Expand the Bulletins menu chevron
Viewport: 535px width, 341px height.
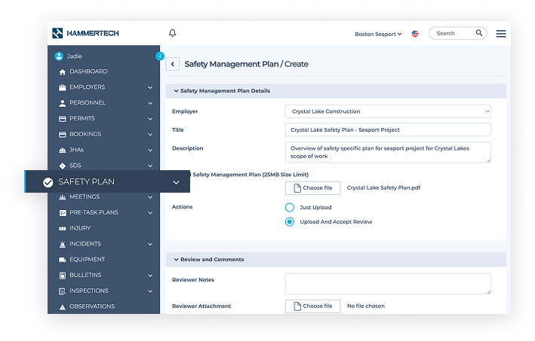click(x=150, y=276)
